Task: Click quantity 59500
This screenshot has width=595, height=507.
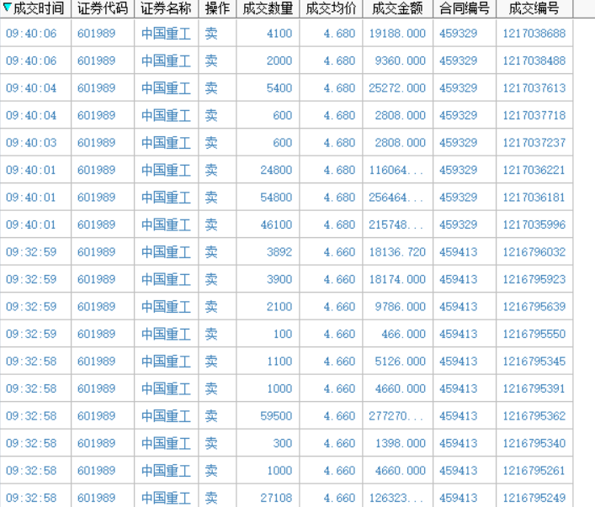Action: (276, 415)
